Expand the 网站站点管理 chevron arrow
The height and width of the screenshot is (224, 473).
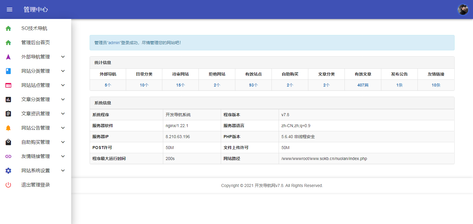(x=63, y=85)
